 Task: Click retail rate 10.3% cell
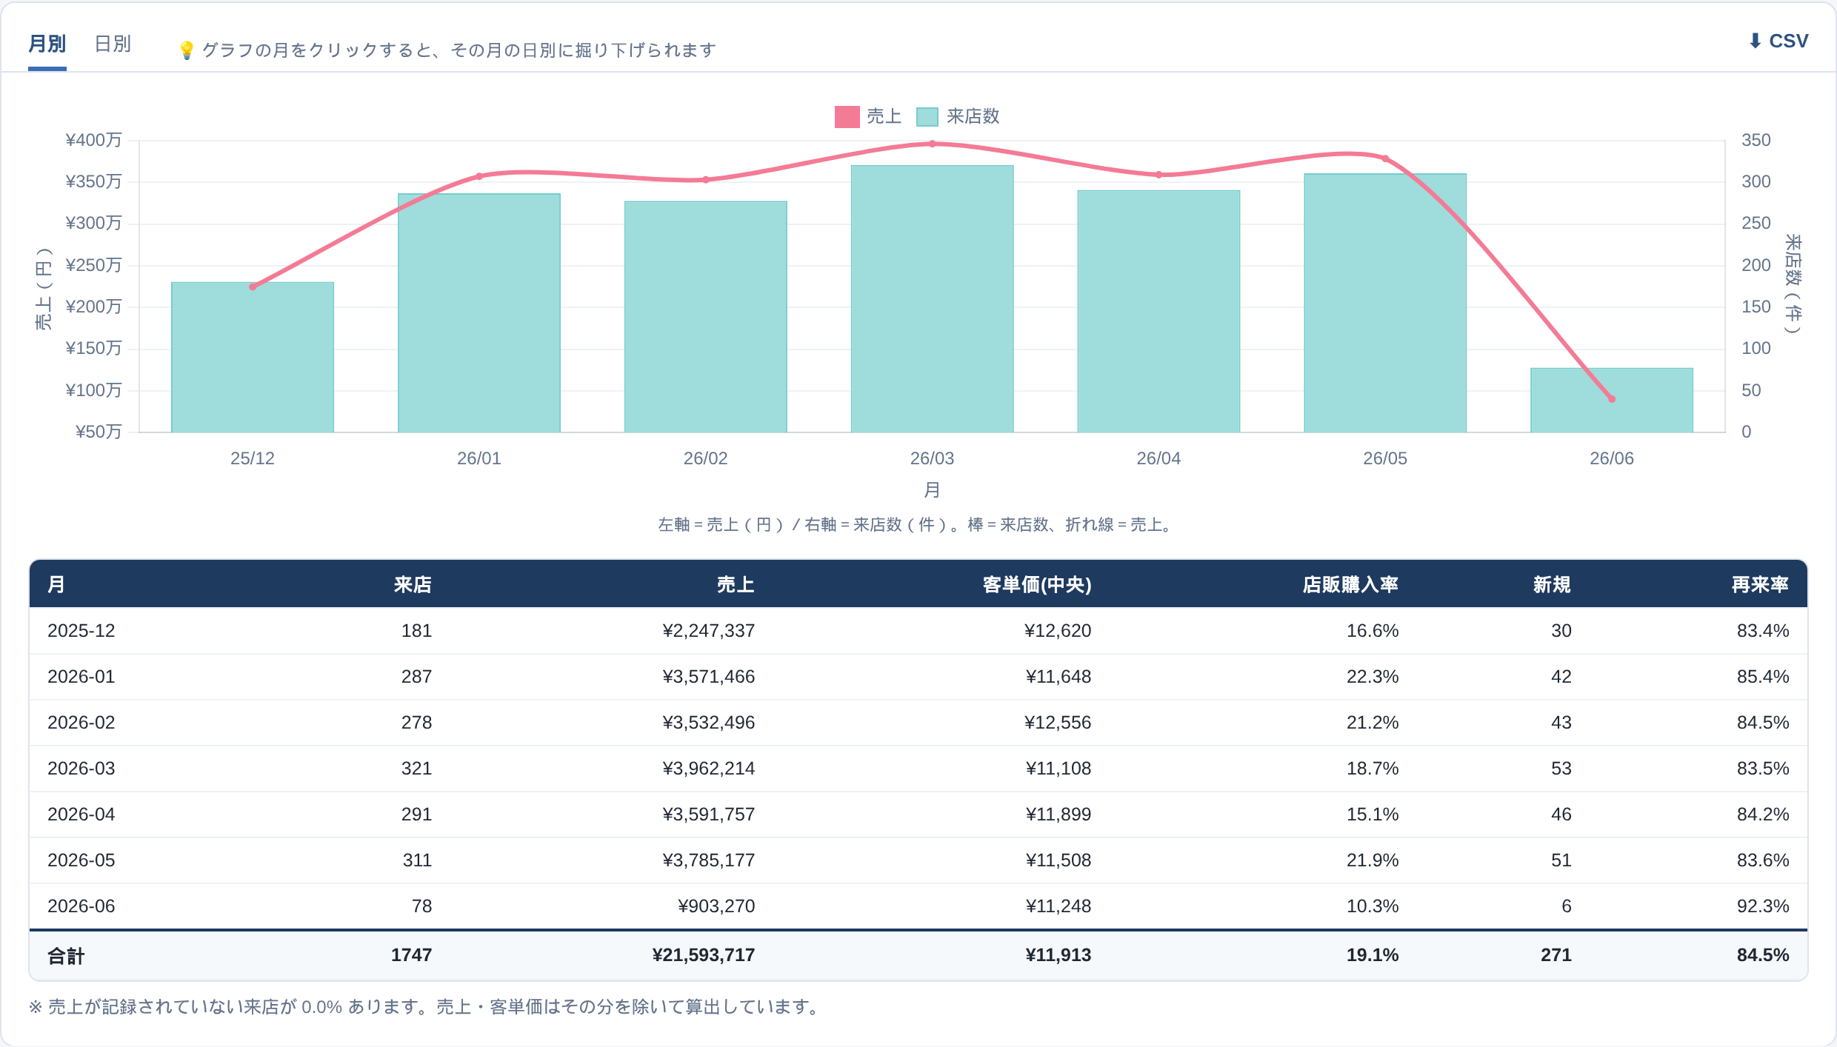(x=1373, y=906)
